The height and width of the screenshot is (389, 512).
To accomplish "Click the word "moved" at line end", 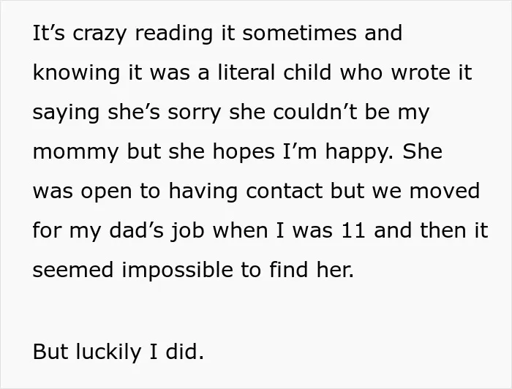I will 445,191.
